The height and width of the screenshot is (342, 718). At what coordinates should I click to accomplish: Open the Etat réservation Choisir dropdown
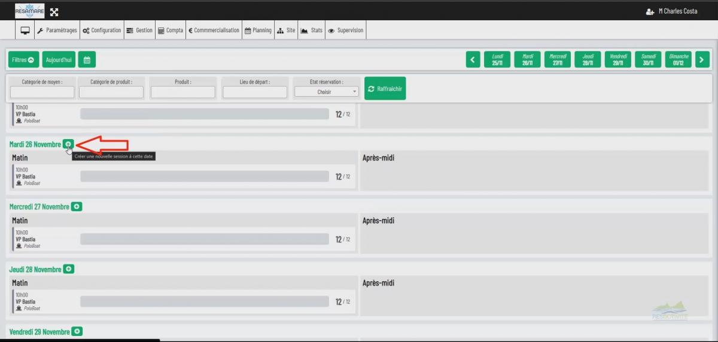point(327,92)
